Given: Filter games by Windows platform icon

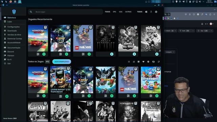Looking at the screenshot, I should [146, 12].
